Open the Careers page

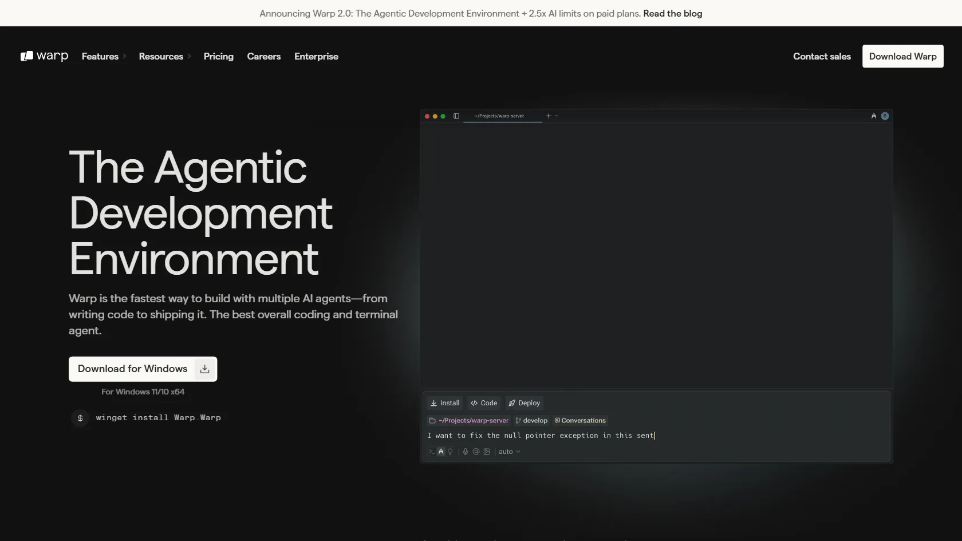pos(264,56)
